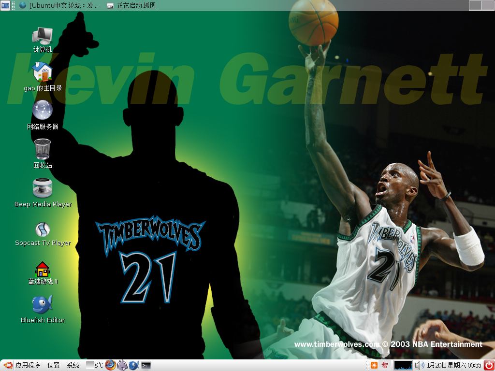Screen dimensions: 495x371
Task: Switch to the first workspace in the switcher
Action: coord(475,5)
